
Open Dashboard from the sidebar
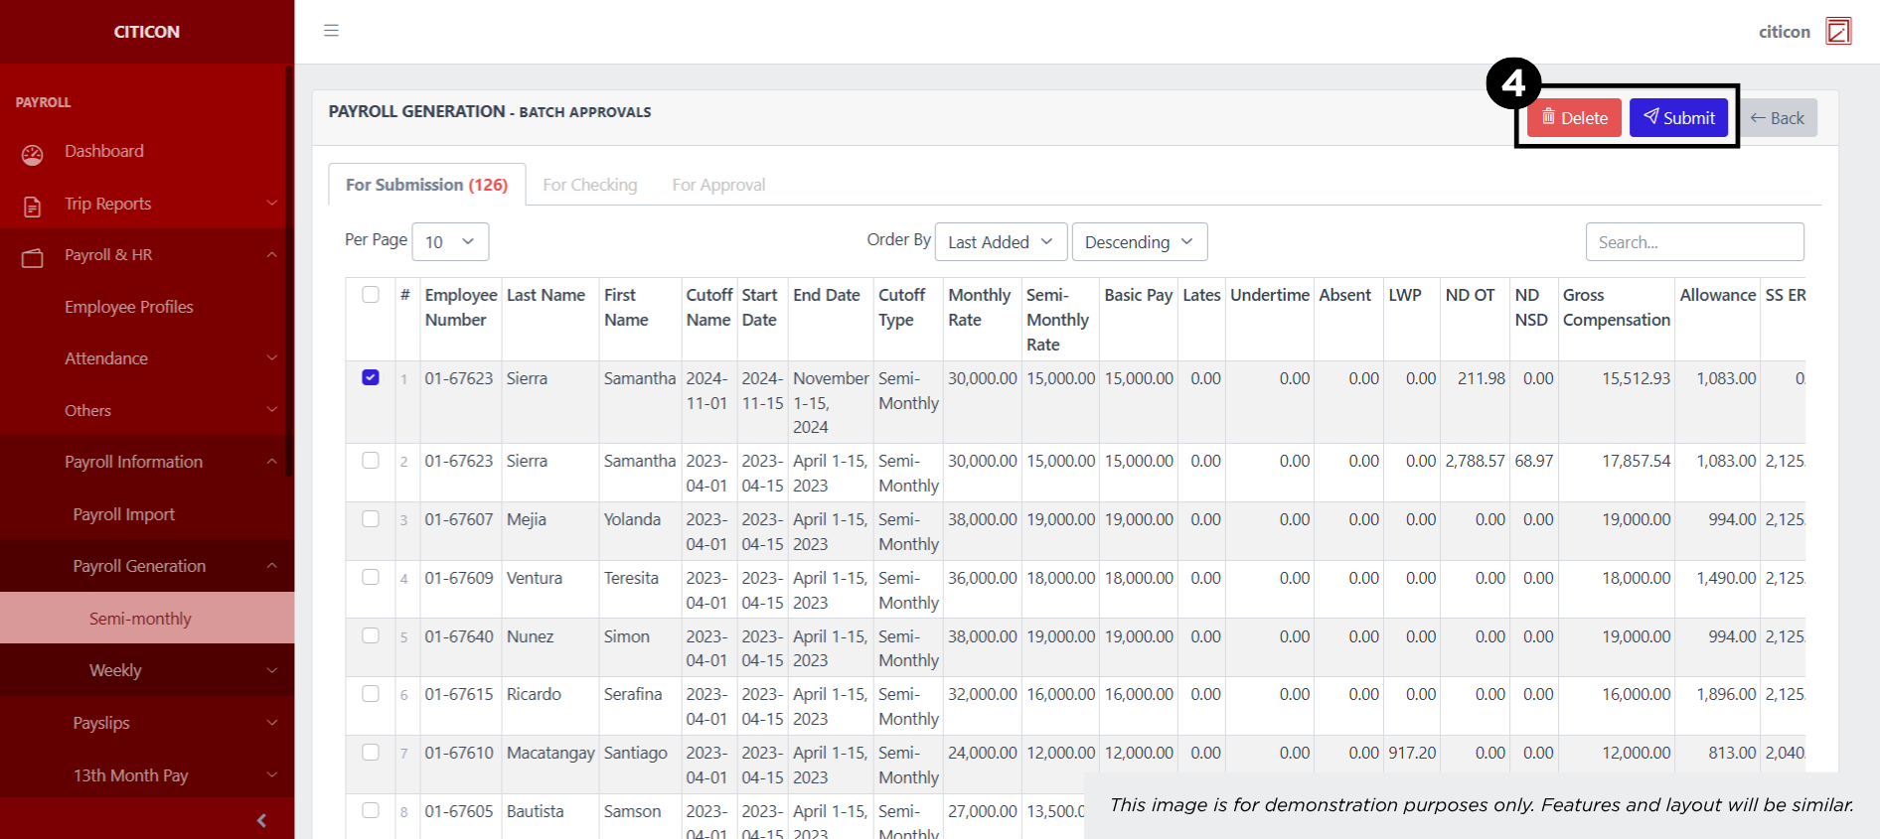[x=104, y=151]
